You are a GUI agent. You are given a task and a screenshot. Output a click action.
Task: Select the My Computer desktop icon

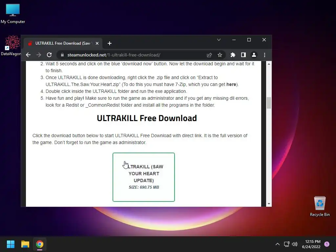point(13,14)
